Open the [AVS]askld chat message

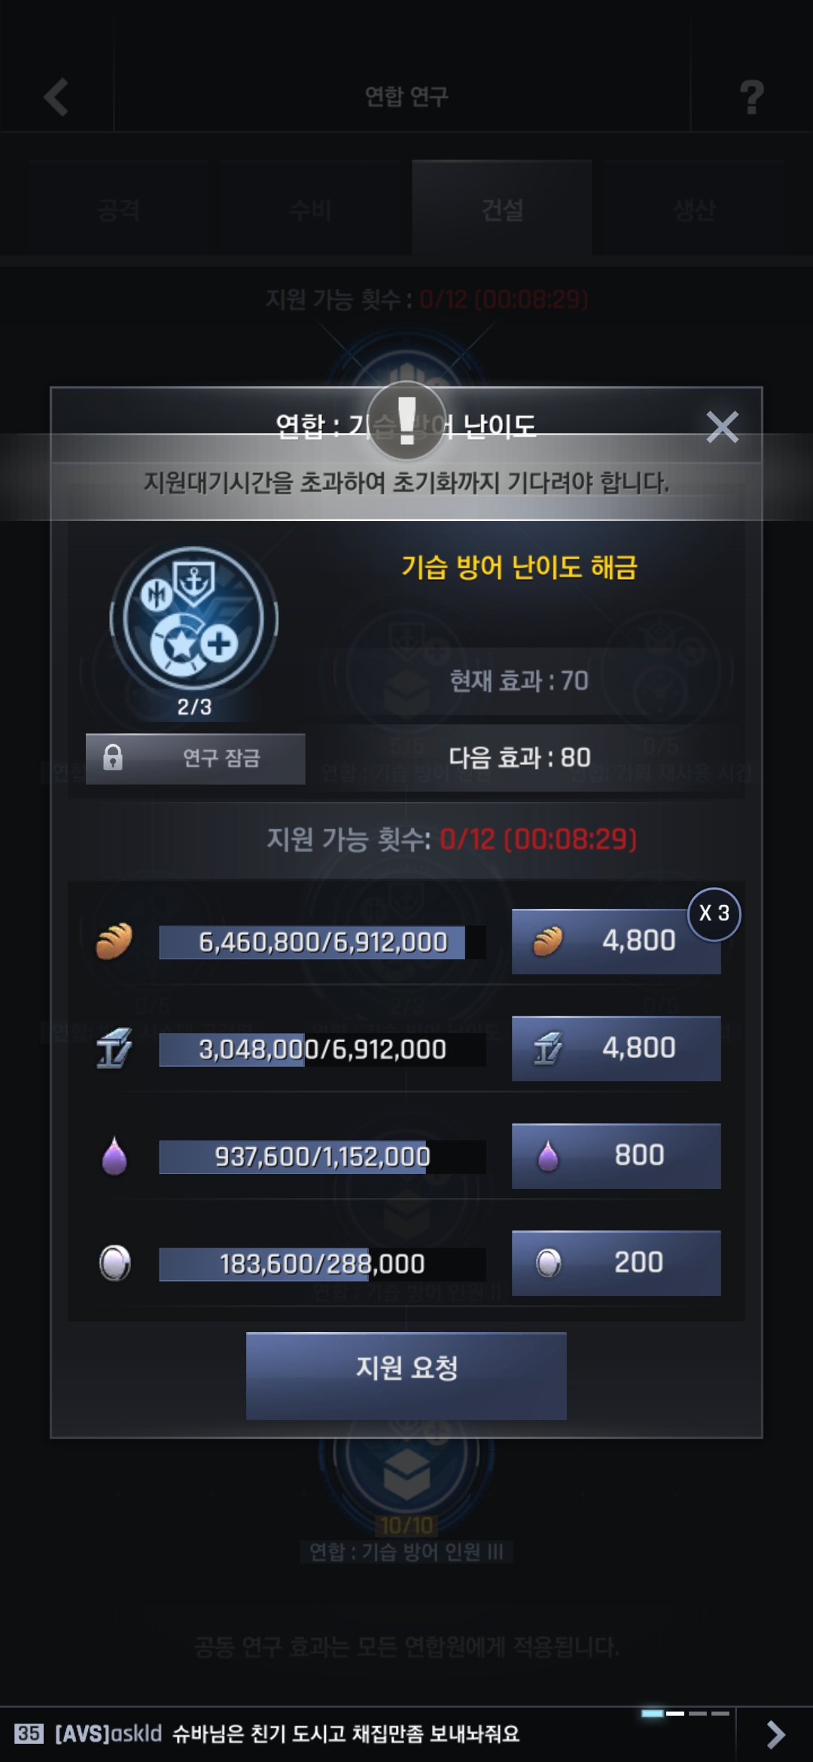pyautogui.click(x=286, y=1734)
